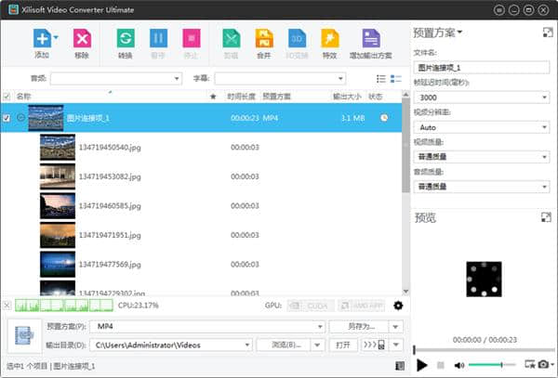Select the 134719450540.jpg thumbnail
This screenshot has height=378, width=558.
58,147
